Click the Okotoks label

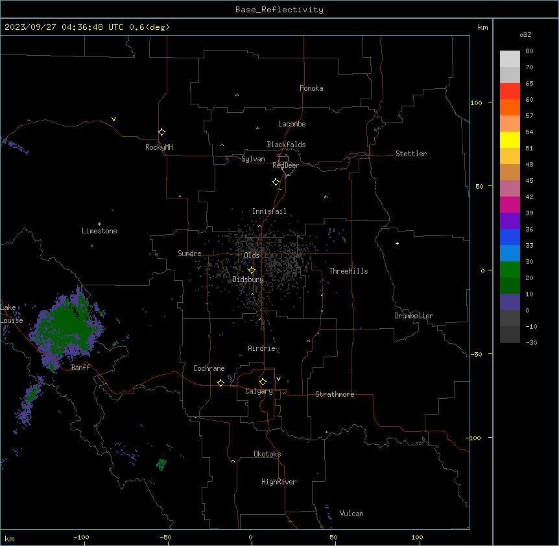click(x=267, y=454)
